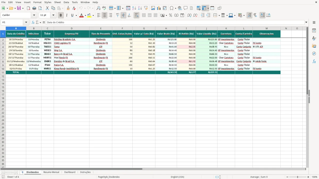Image resolution: width=319 pixels, height=179 pixels.
Task: Open the Font Name dropdown
Action: [x=34, y=15]
